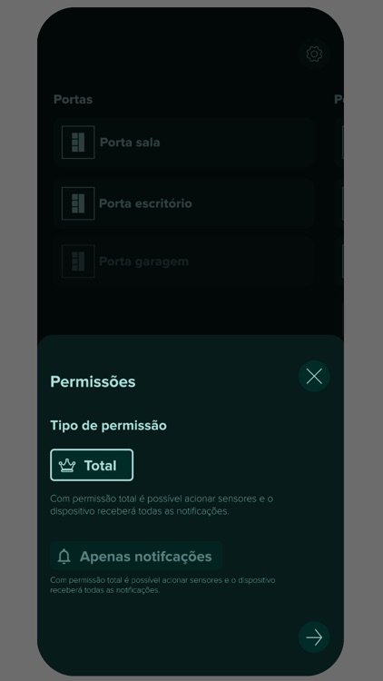Select the Portas section heading
This screenshot has width=383, height=681.
coord(73,100)
